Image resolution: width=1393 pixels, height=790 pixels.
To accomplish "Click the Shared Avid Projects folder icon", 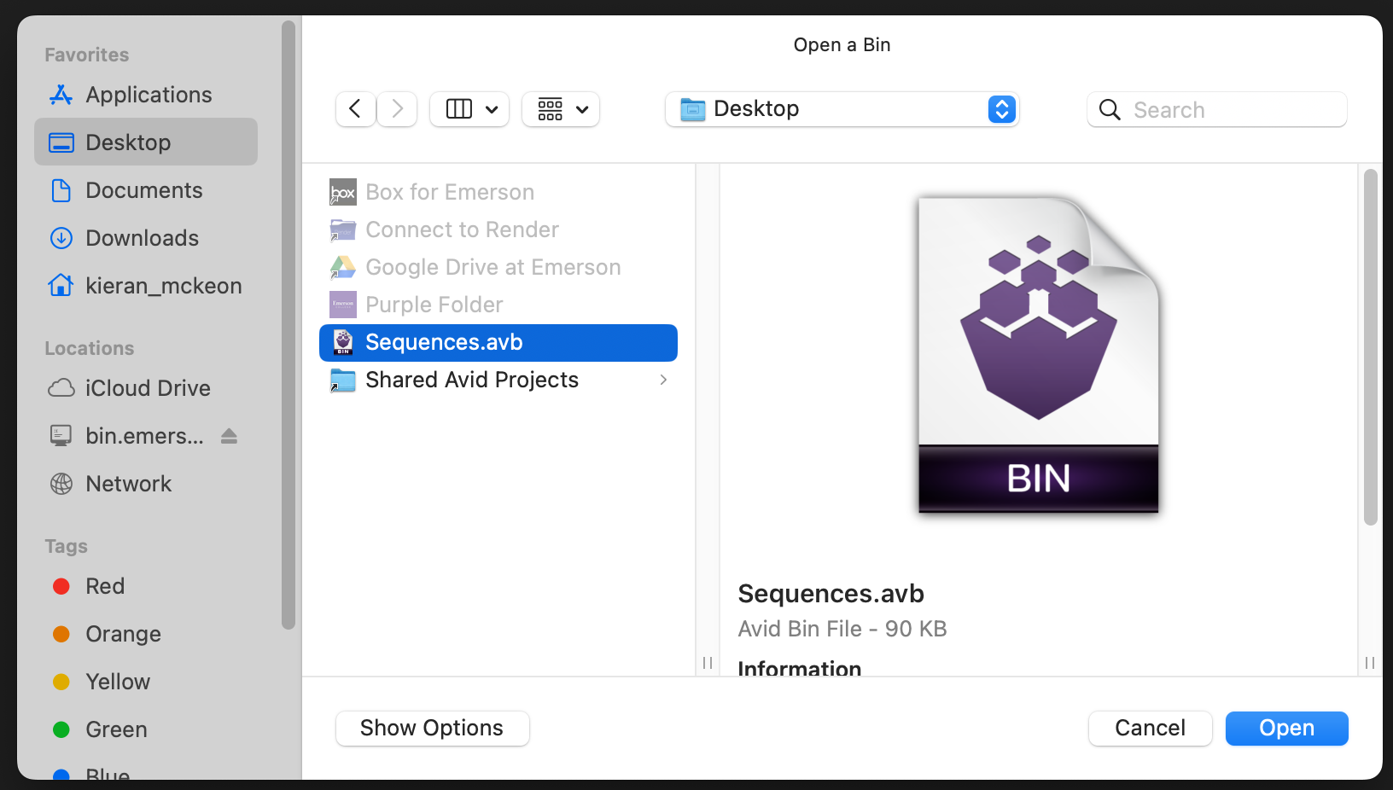I will click(343, 380).
